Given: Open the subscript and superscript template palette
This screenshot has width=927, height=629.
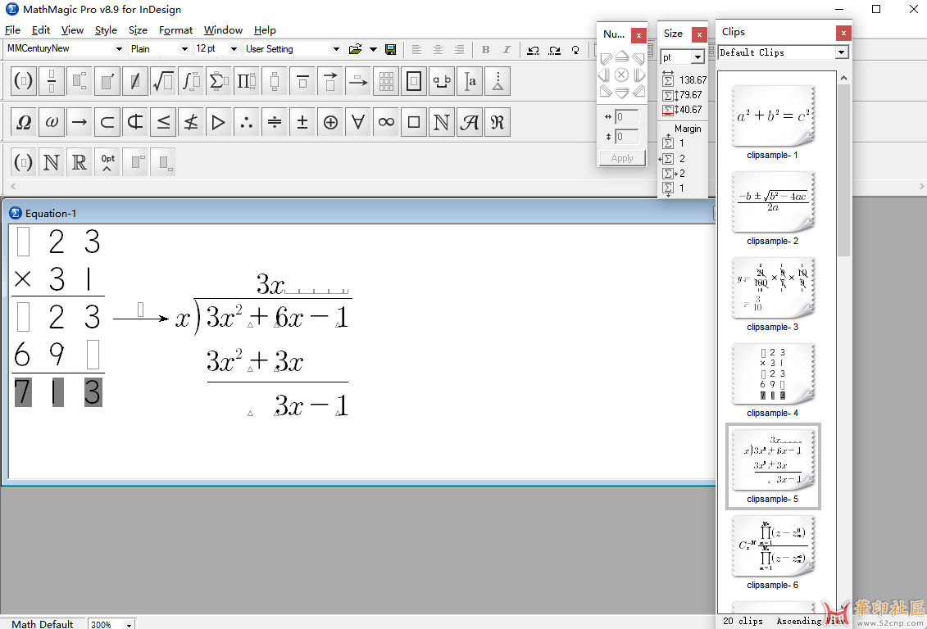Looking at the screenshot, I should (80, 81).
